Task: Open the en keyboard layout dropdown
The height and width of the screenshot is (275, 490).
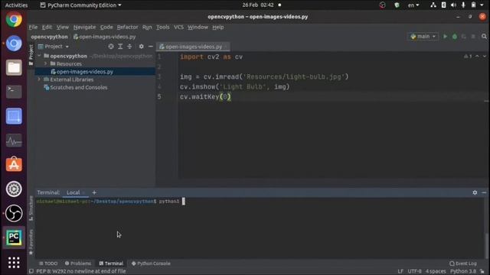Action: point(413,5)
